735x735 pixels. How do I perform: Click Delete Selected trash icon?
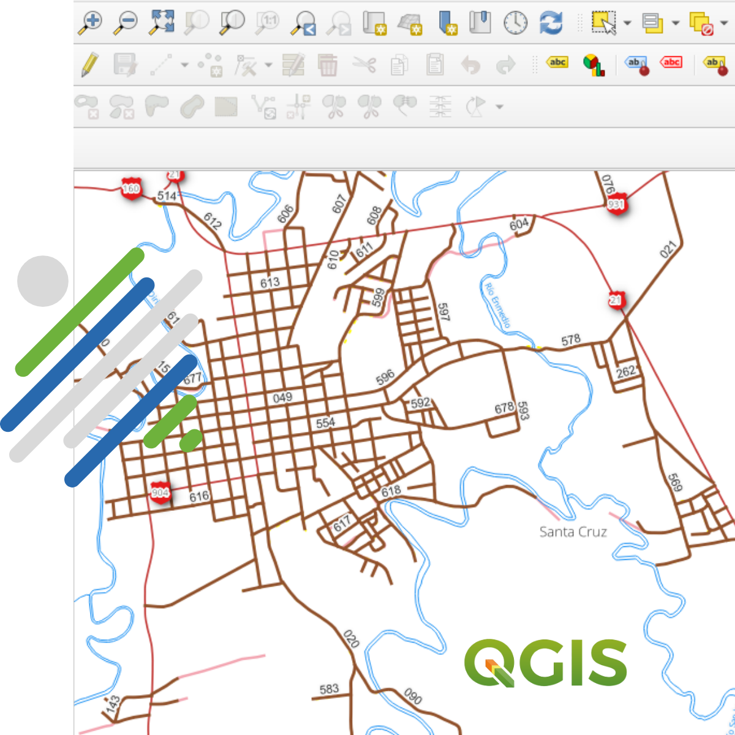coord(328,64)
